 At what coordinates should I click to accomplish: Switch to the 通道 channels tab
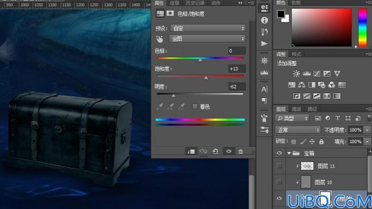297,109
